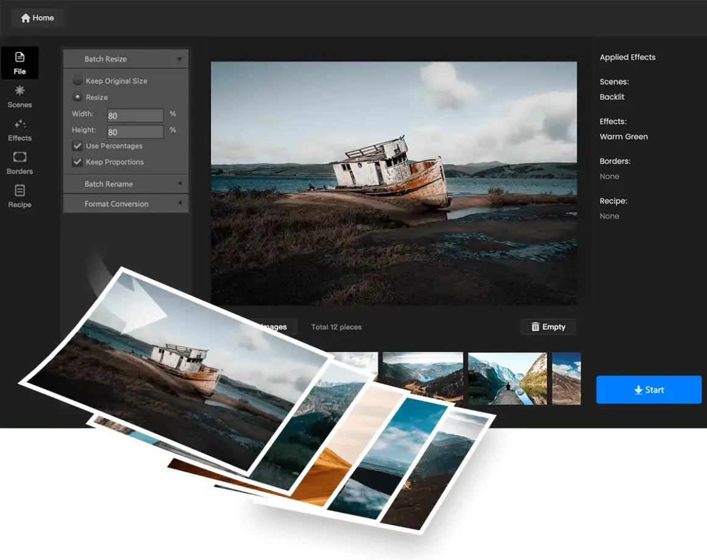Open the Effects sparkle panel
This screenshot has width=707, height=560.
[x=20, y=130]
